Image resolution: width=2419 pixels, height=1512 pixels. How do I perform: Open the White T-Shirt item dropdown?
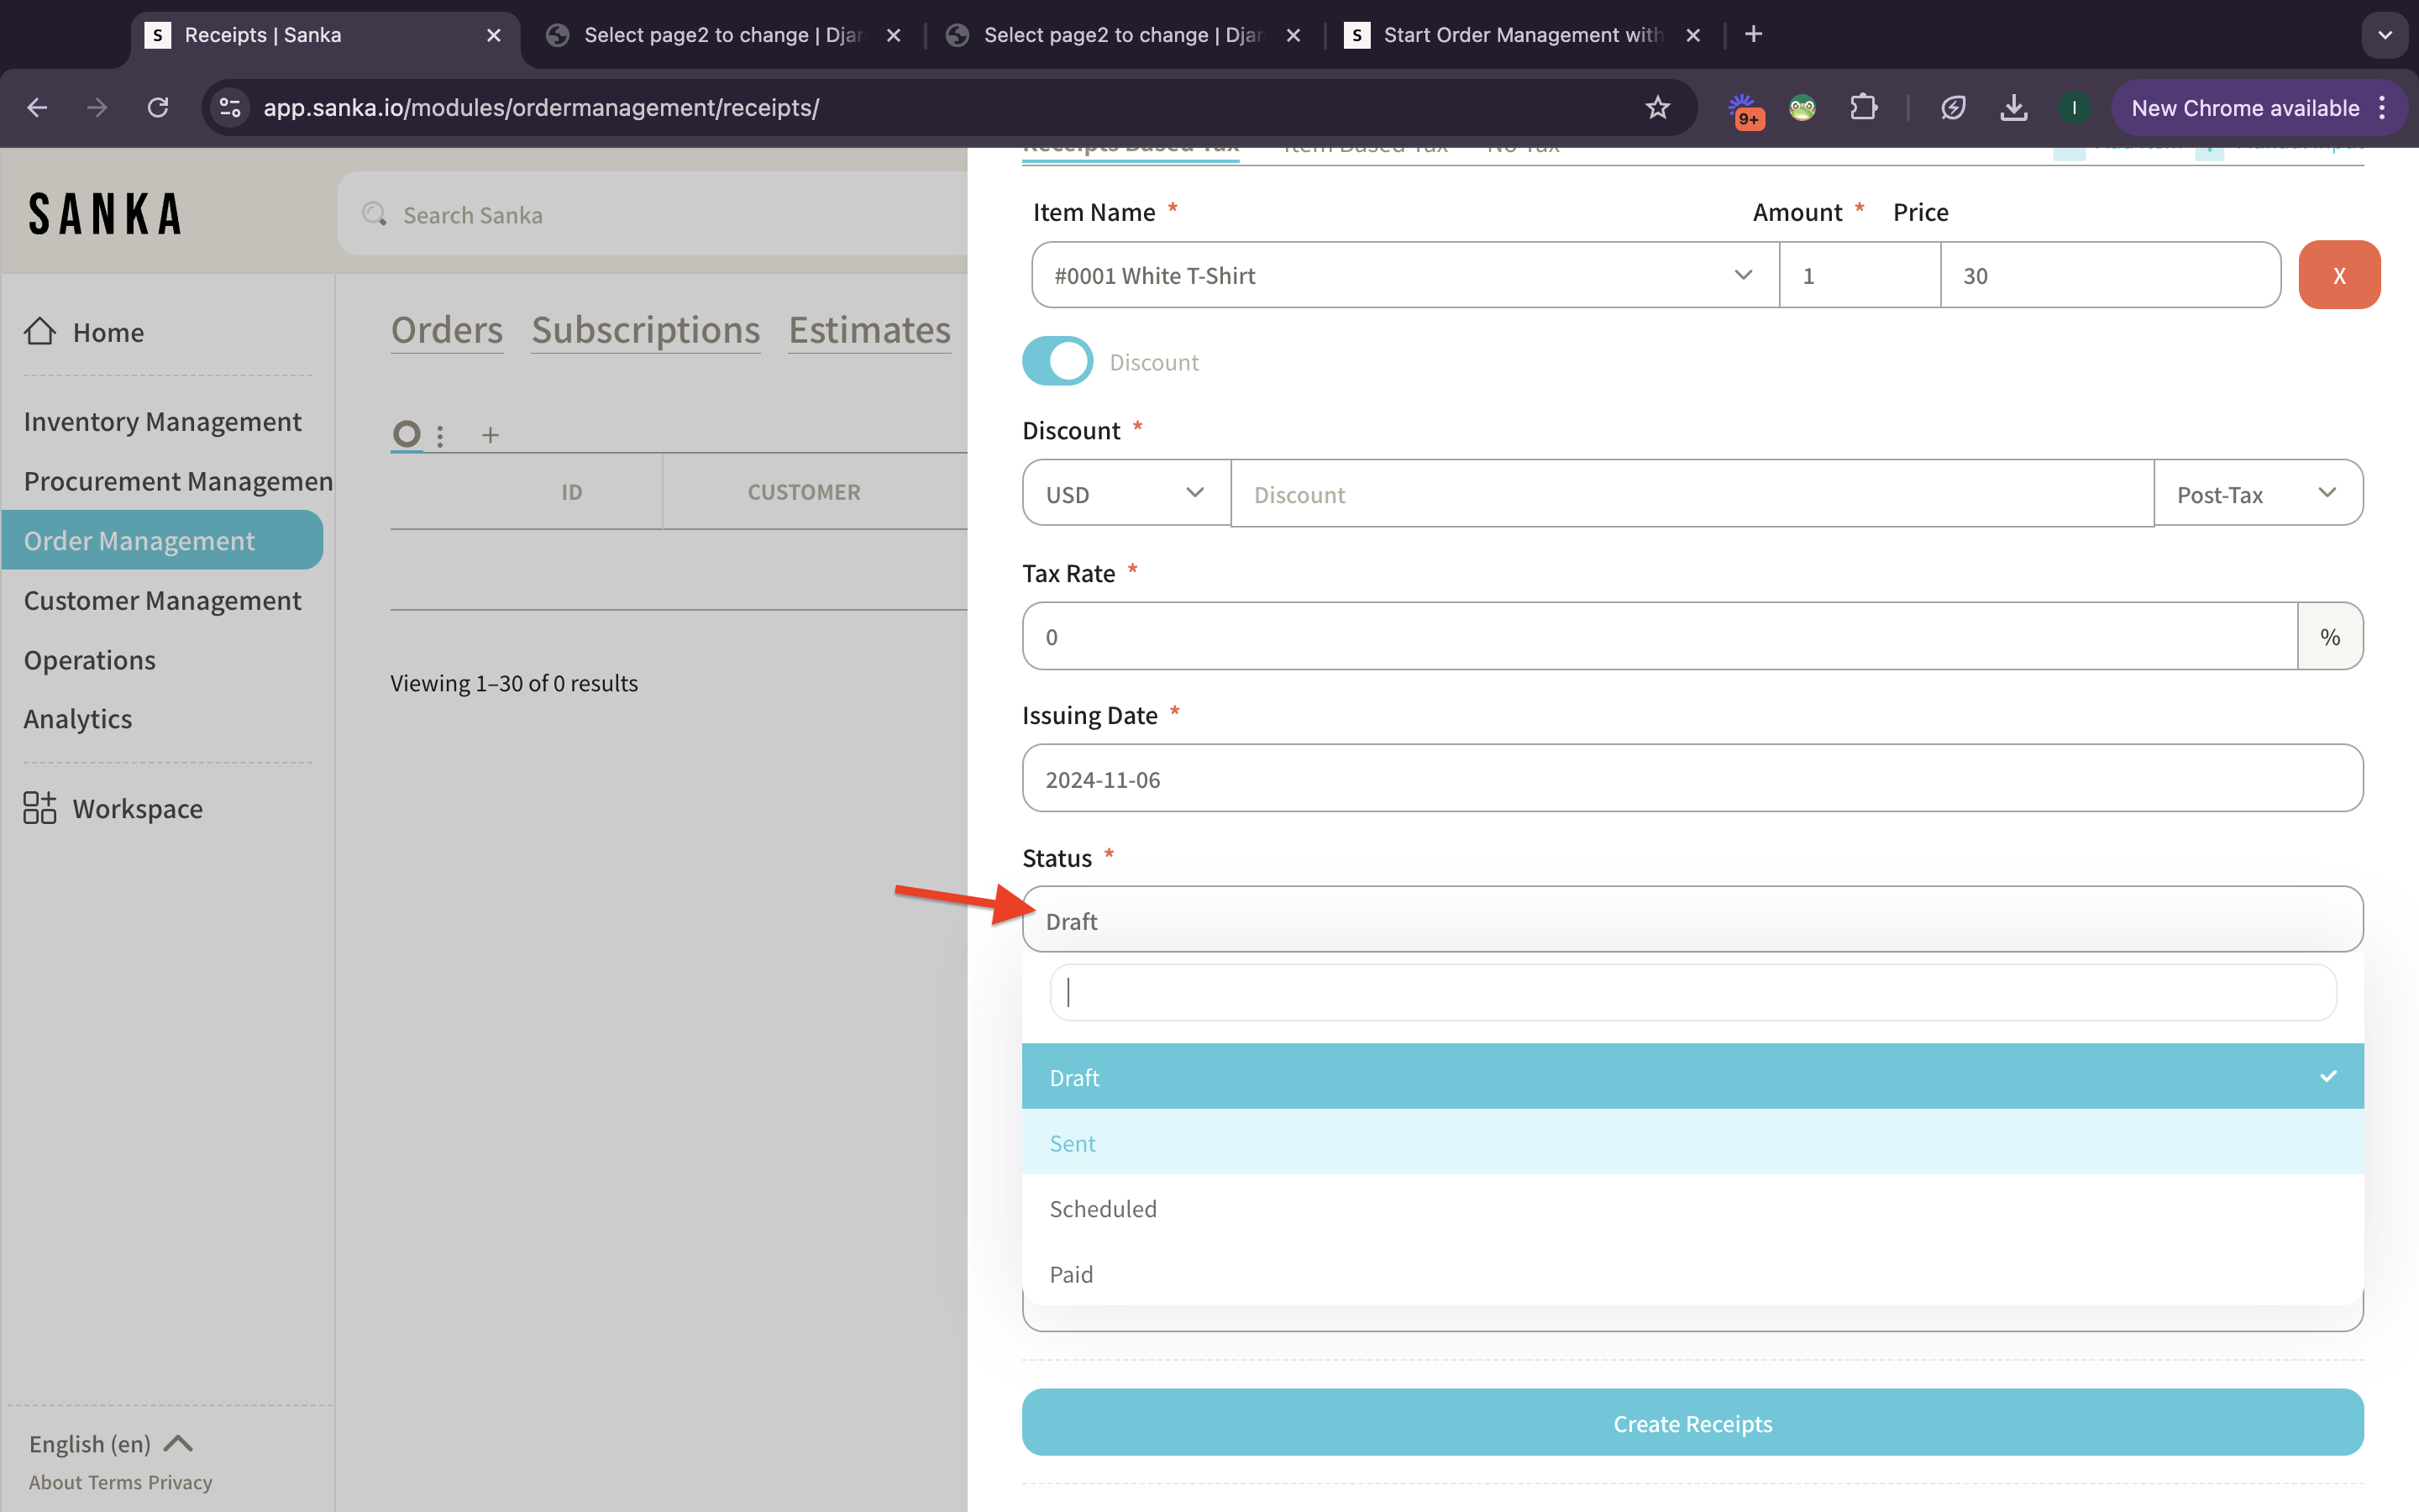(1404, 275)
